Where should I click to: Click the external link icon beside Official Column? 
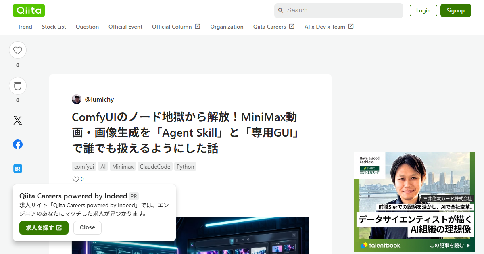click(198, 26)
